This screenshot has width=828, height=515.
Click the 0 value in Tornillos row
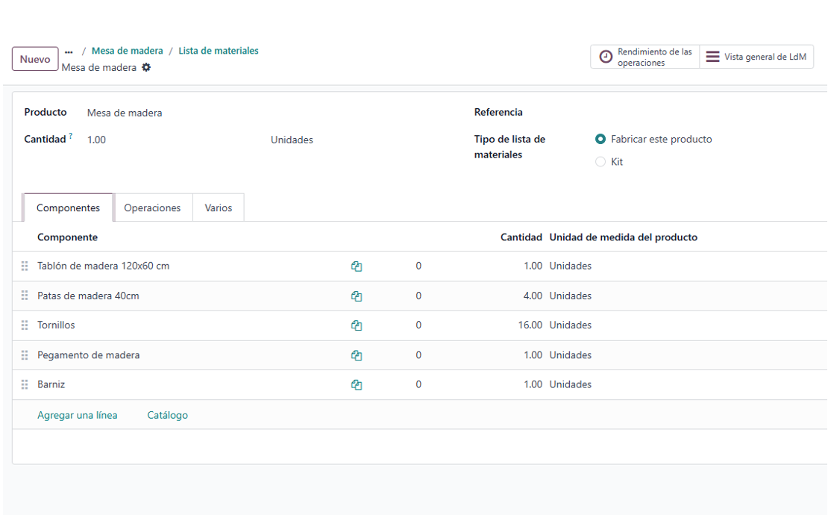click(418, 325)
